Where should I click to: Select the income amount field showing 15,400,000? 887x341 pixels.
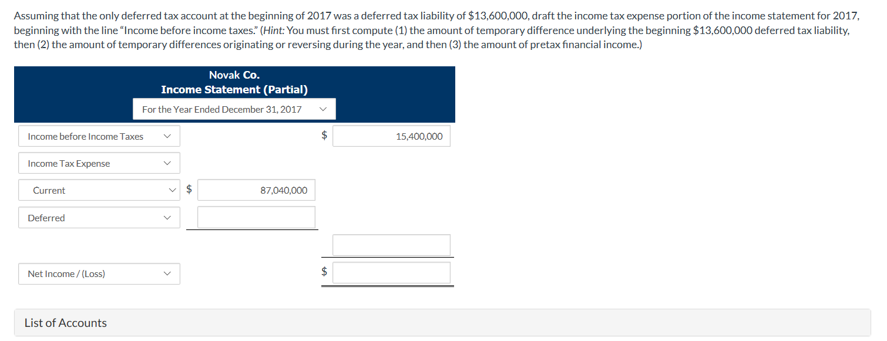pyautogui.click(x=391, y=136)
